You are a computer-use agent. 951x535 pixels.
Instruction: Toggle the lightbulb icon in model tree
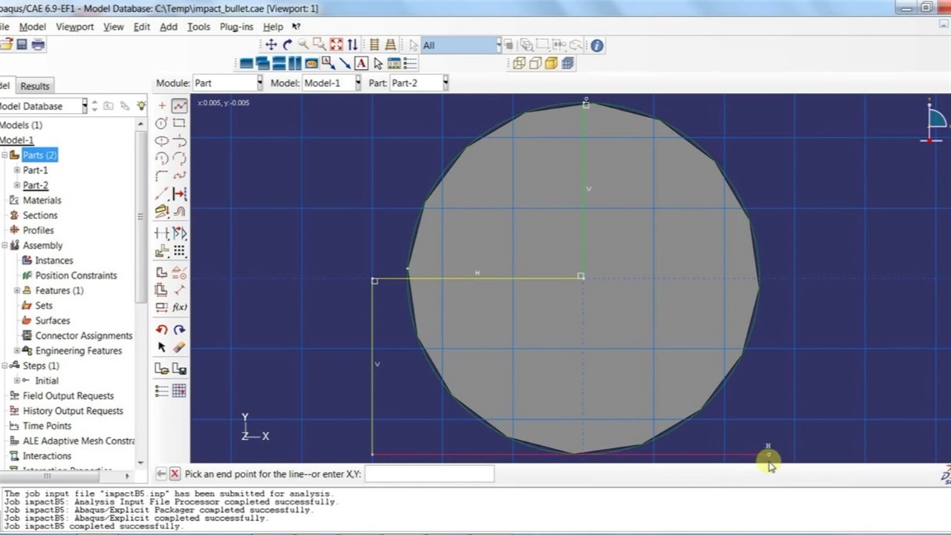(x=140, y=106)
